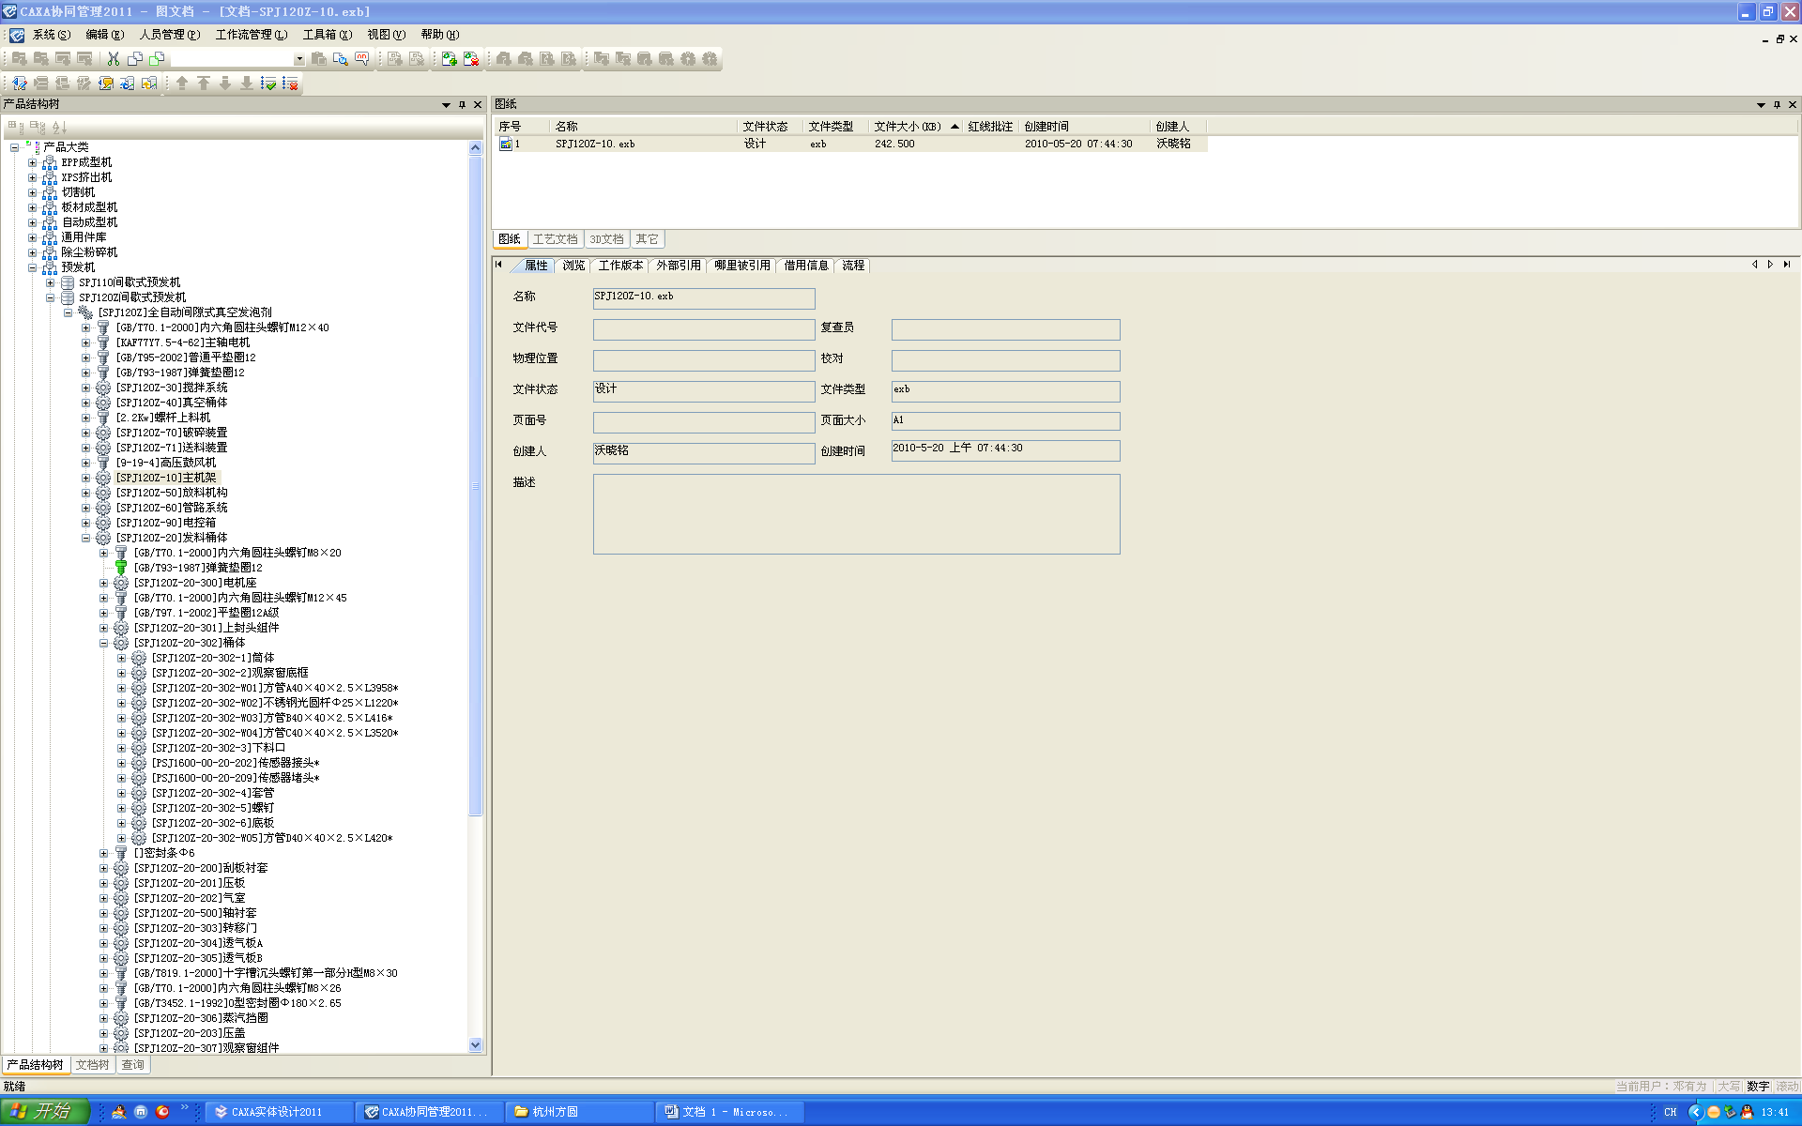
Task: Click into the 描述 text area
Action: tap(856, 514)
